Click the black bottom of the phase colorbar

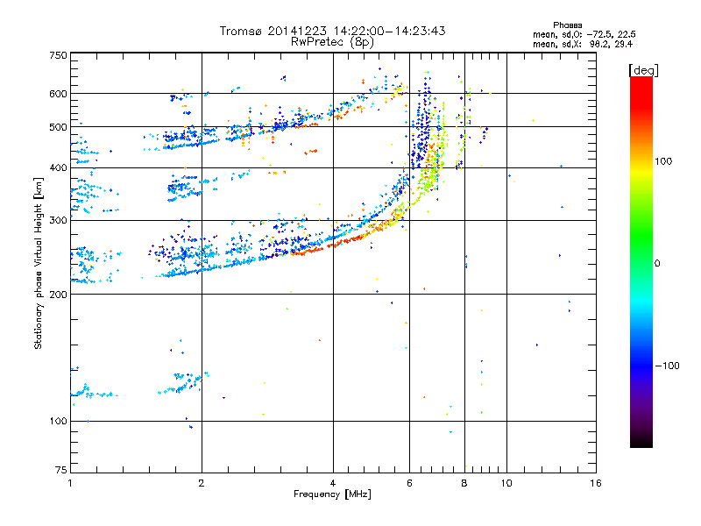[x=641, y=441]
